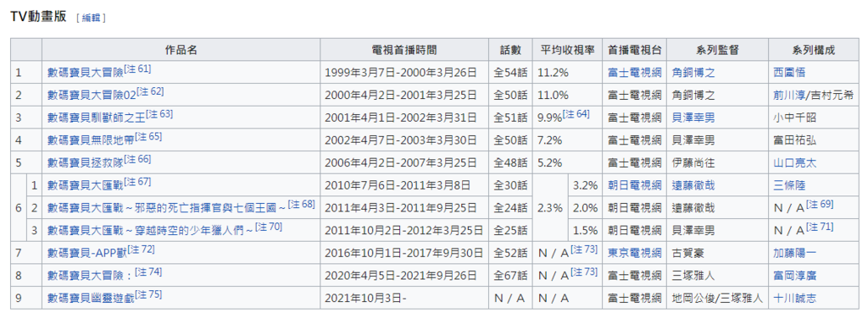Open 數碼寶貝拯救隊 link
The image size is (868, 318).
86,163
